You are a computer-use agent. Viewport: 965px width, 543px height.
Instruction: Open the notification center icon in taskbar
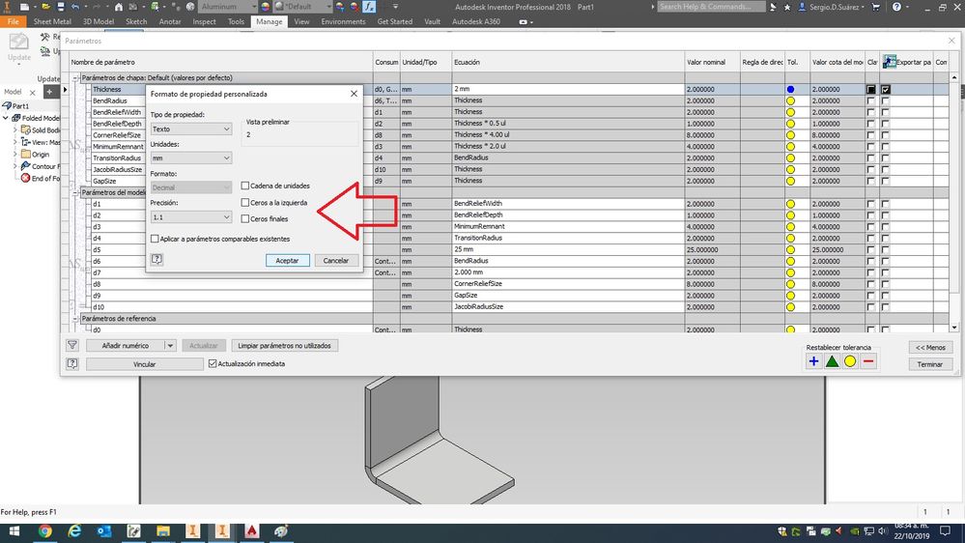(x=946, y=530)
